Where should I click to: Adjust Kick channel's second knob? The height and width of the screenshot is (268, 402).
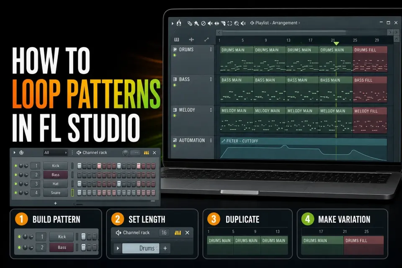26,166
